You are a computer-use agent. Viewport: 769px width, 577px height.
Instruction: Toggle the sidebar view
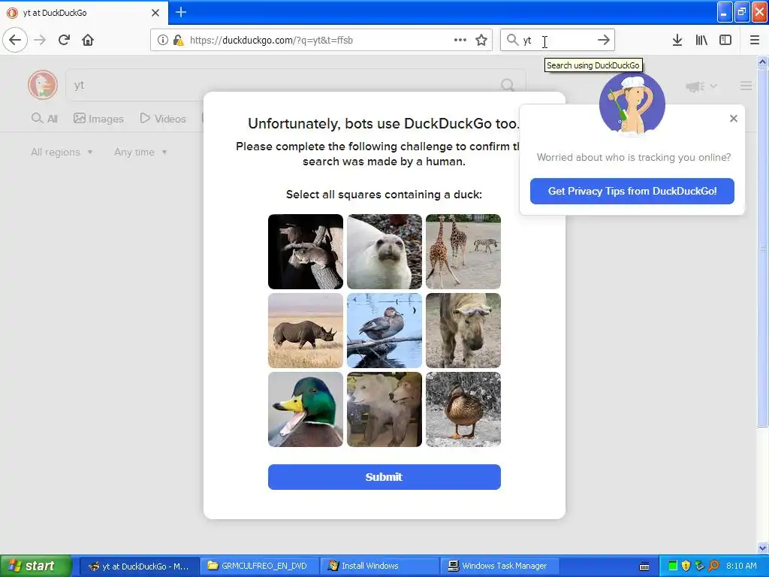(725, 41)
